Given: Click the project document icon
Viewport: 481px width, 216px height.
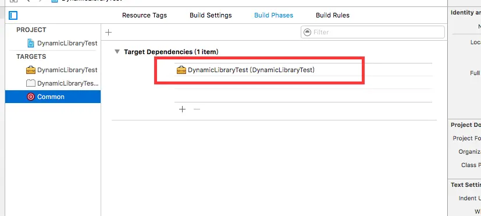Looking at the screenshot, I should pyautogui.click(x=31, y=43).
